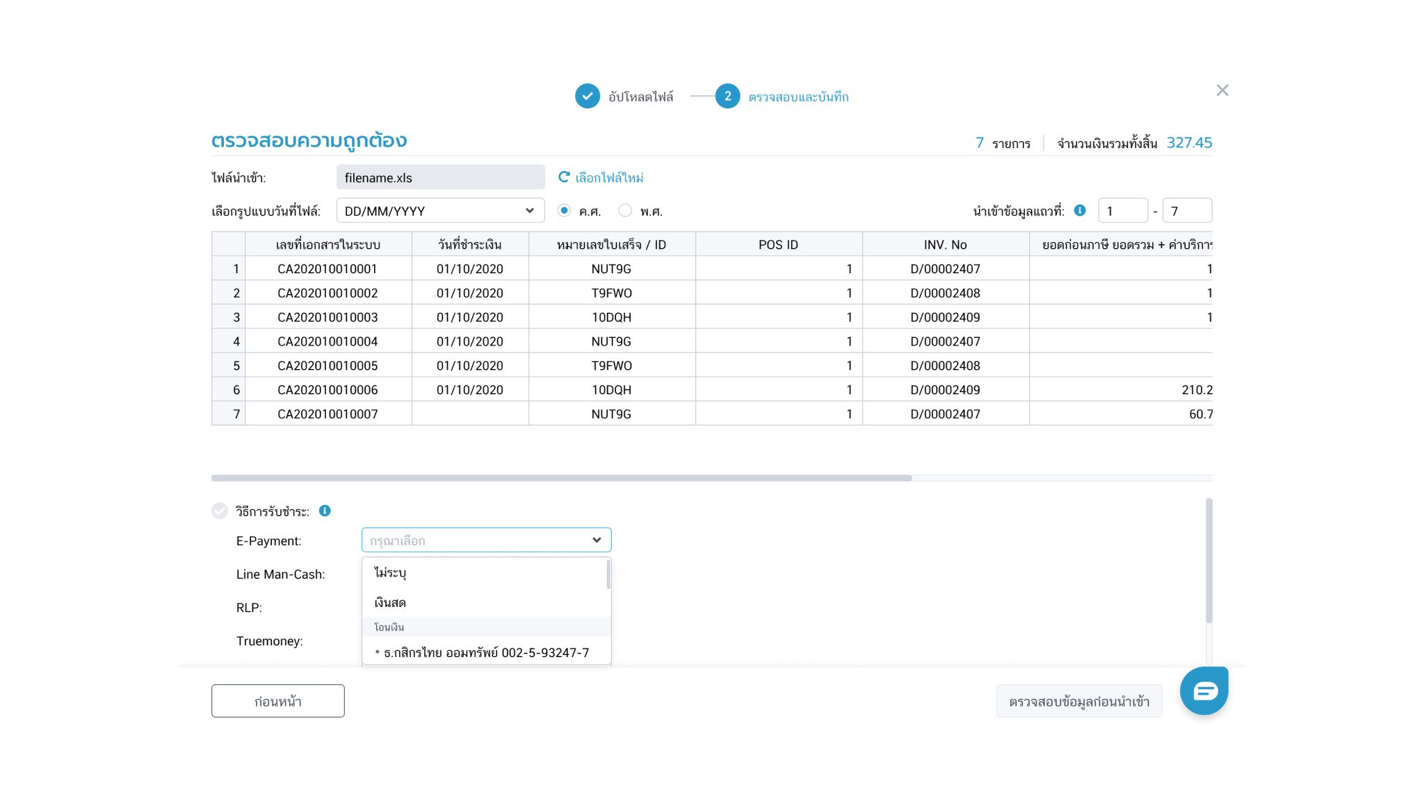Click ตรวจสอบข้อมูลก่อนนำเข้า button
1424x801 pixels.
click(x=1078, y=701)
